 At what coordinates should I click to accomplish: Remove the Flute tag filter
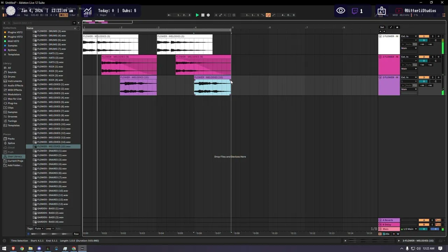coord(43,229)
